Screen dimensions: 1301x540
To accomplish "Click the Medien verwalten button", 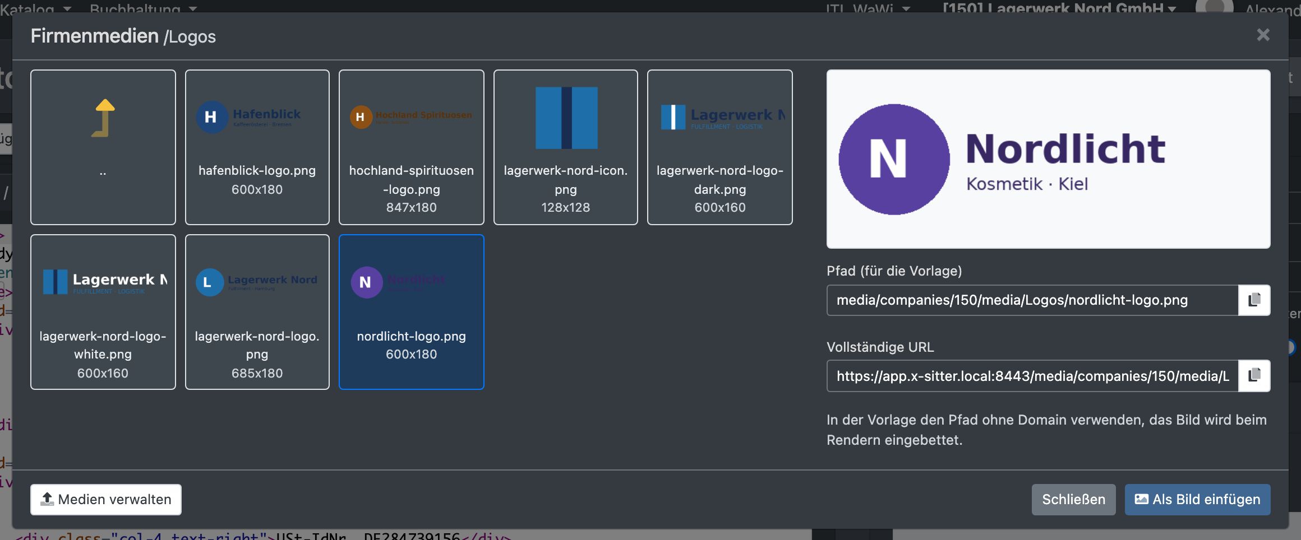I will (x=106, y=500).
